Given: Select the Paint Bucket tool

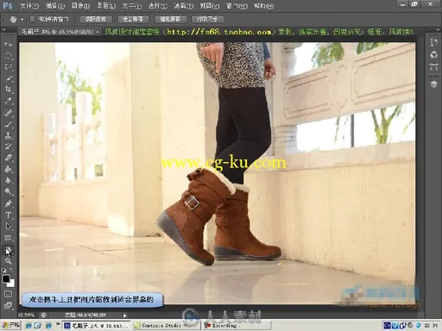Looking at the screenshot, I should click(8, 169).
